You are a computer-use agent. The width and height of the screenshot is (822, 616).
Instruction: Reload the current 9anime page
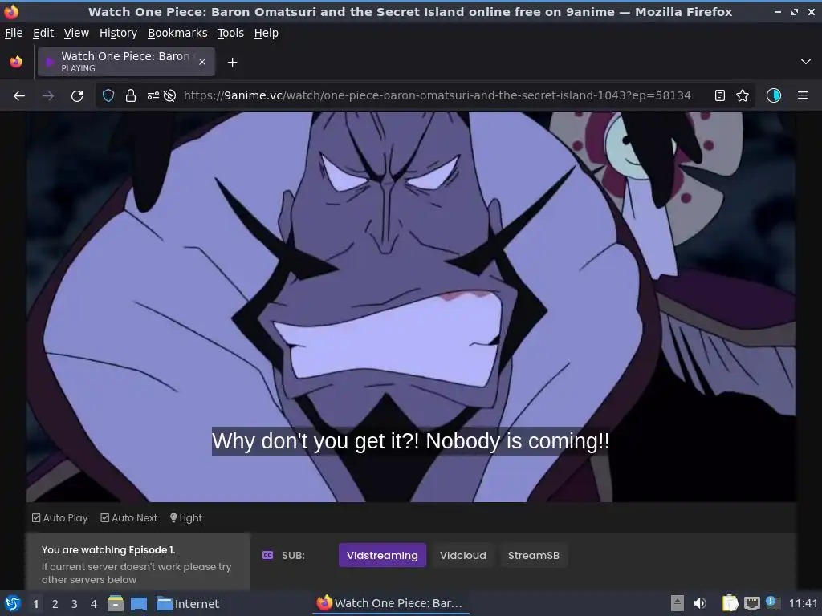pyautogui.click(x=77, y=96)
